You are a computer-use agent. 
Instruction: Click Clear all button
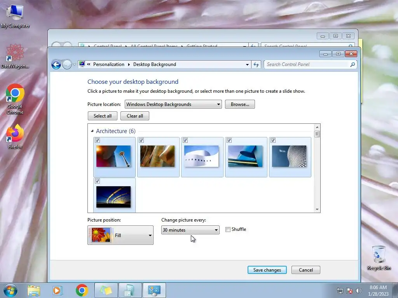point(135,116)
